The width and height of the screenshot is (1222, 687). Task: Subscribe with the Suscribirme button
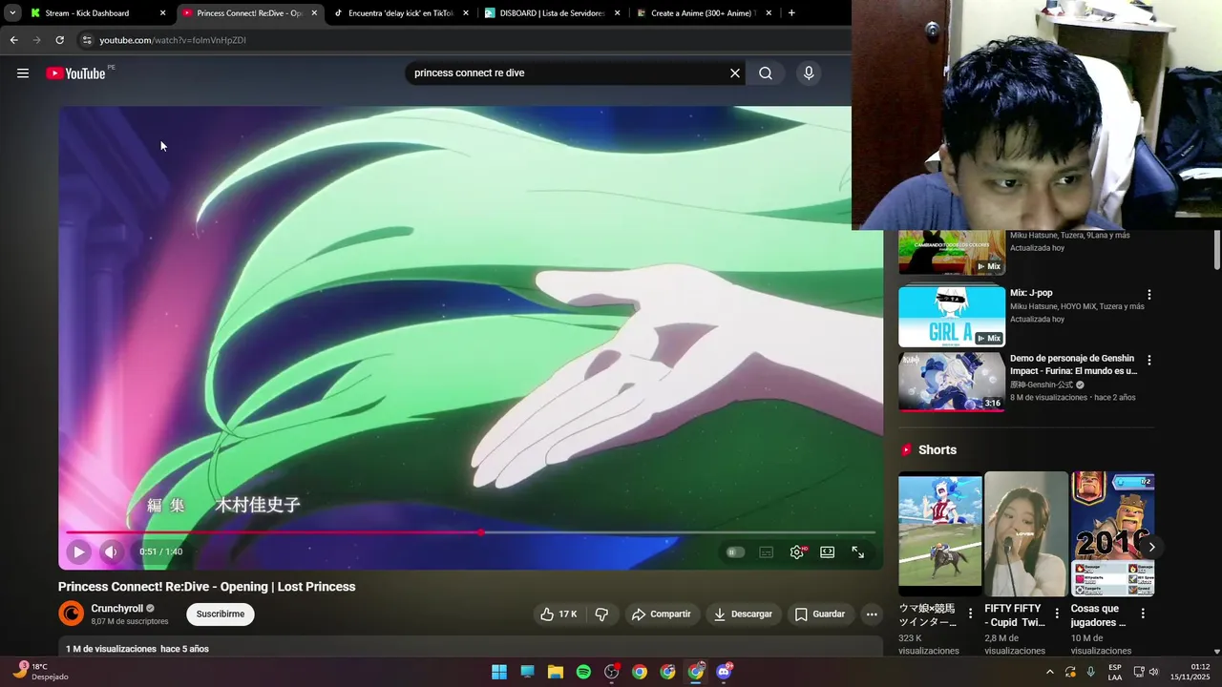[221, 614]
